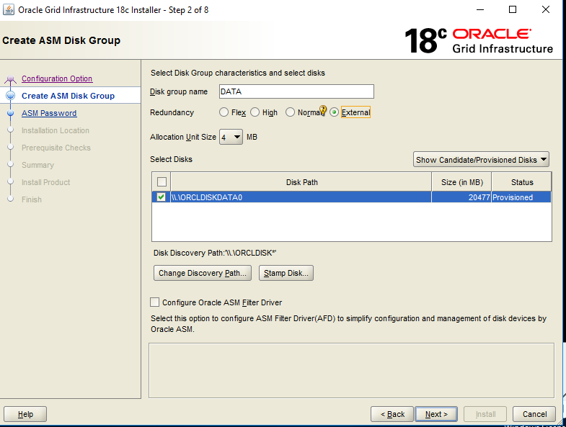Click the Disk group name field
Viewport: 566px width, 427px height.
click(296, 91)
